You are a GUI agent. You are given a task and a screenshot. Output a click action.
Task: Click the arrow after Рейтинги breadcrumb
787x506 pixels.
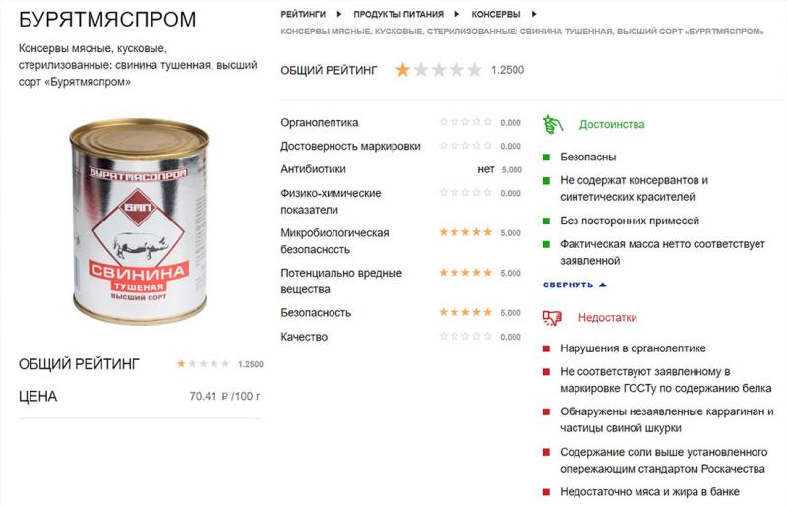point(339,14)
